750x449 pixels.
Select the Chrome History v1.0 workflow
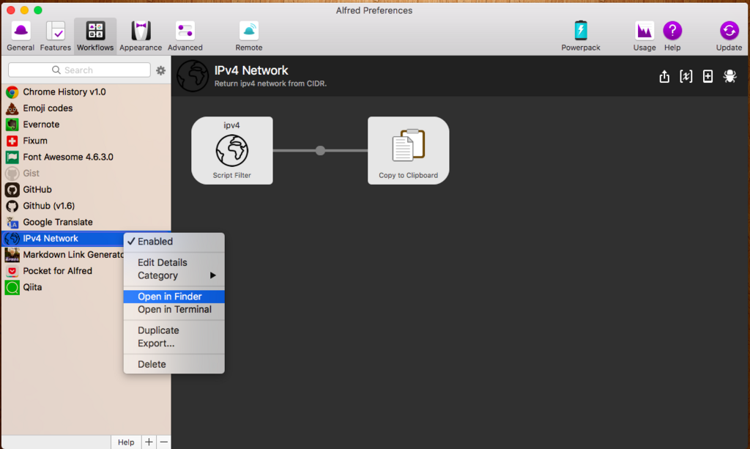86,92
